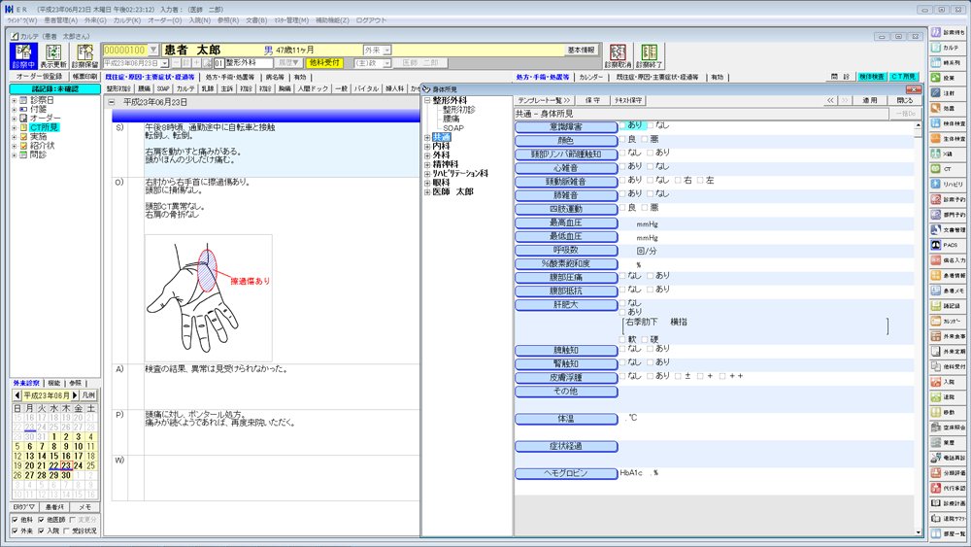Expand the 外科 tree node
The height and width of the screenshot is (547, 971).
click(x=427, y=155)
